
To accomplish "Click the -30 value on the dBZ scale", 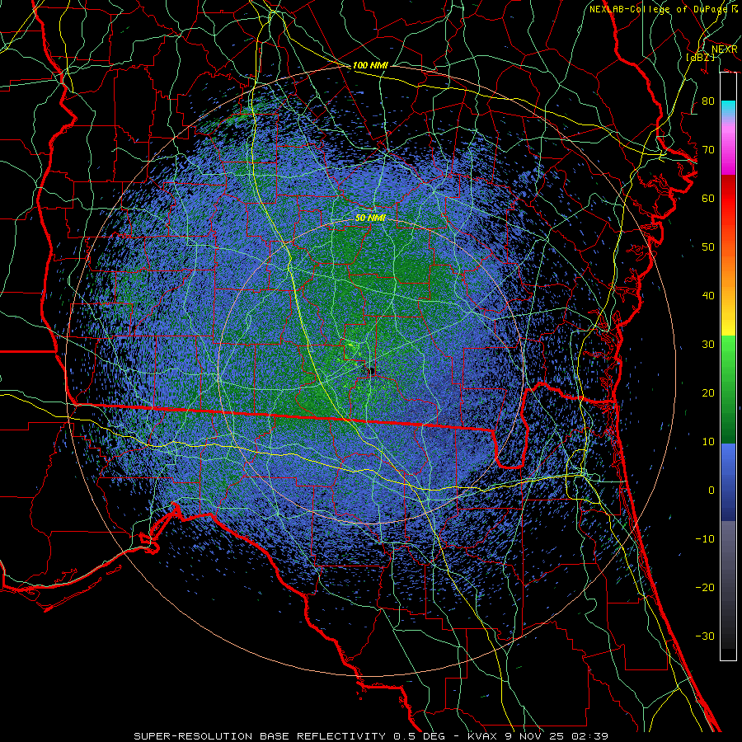I will 705,636.
